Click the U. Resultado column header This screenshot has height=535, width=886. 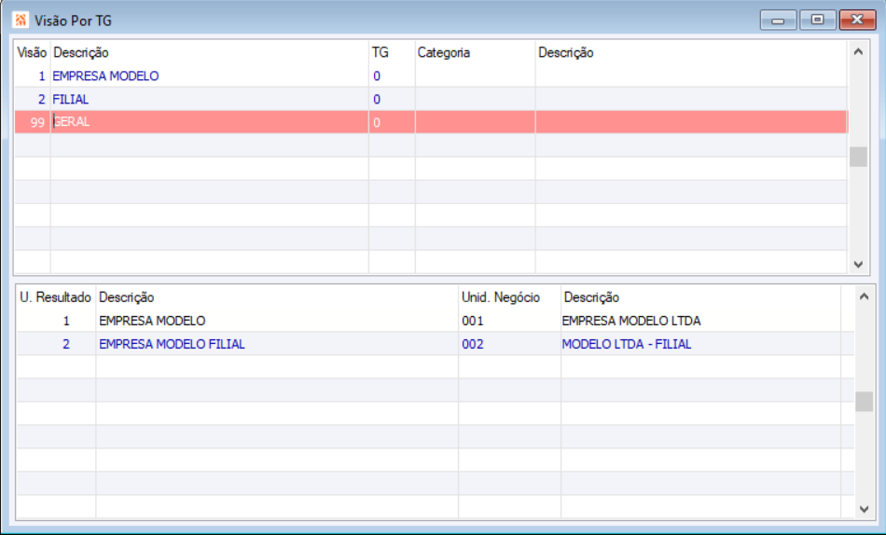pyautogui.click(x=55, y=297)
